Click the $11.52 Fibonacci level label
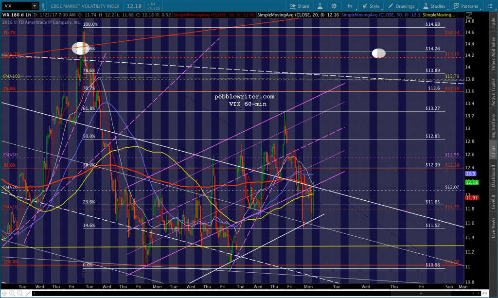Screen dimensions: 498x298 click(432, 226)
